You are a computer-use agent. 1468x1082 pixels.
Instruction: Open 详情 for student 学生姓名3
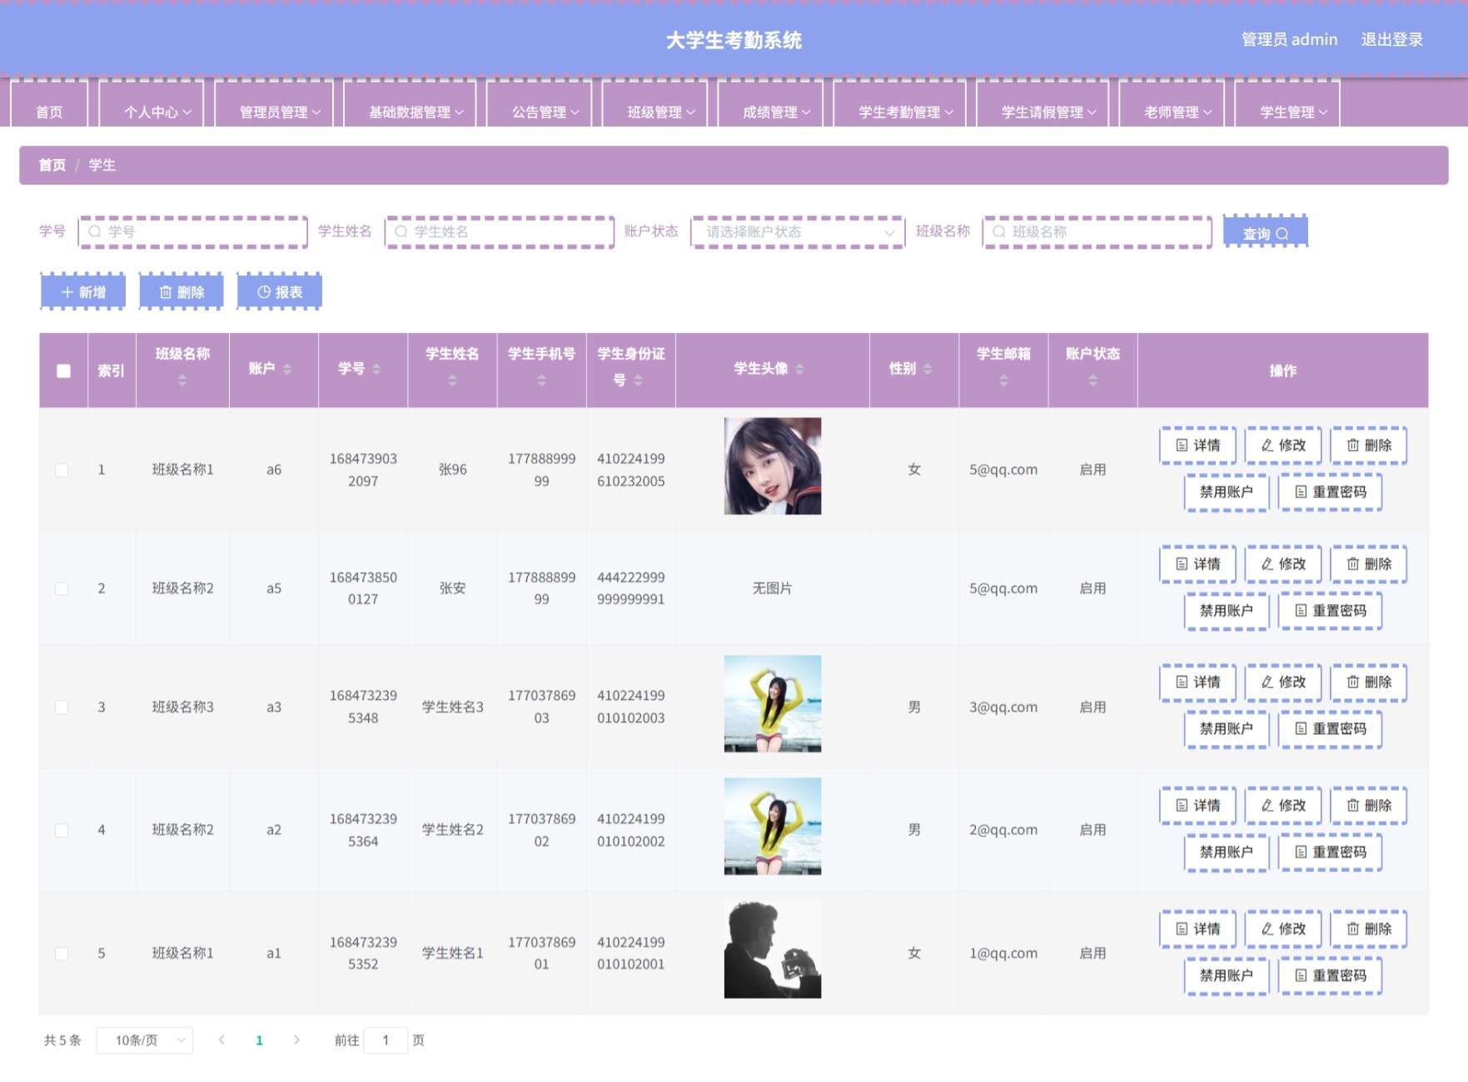pos(1197,682)
